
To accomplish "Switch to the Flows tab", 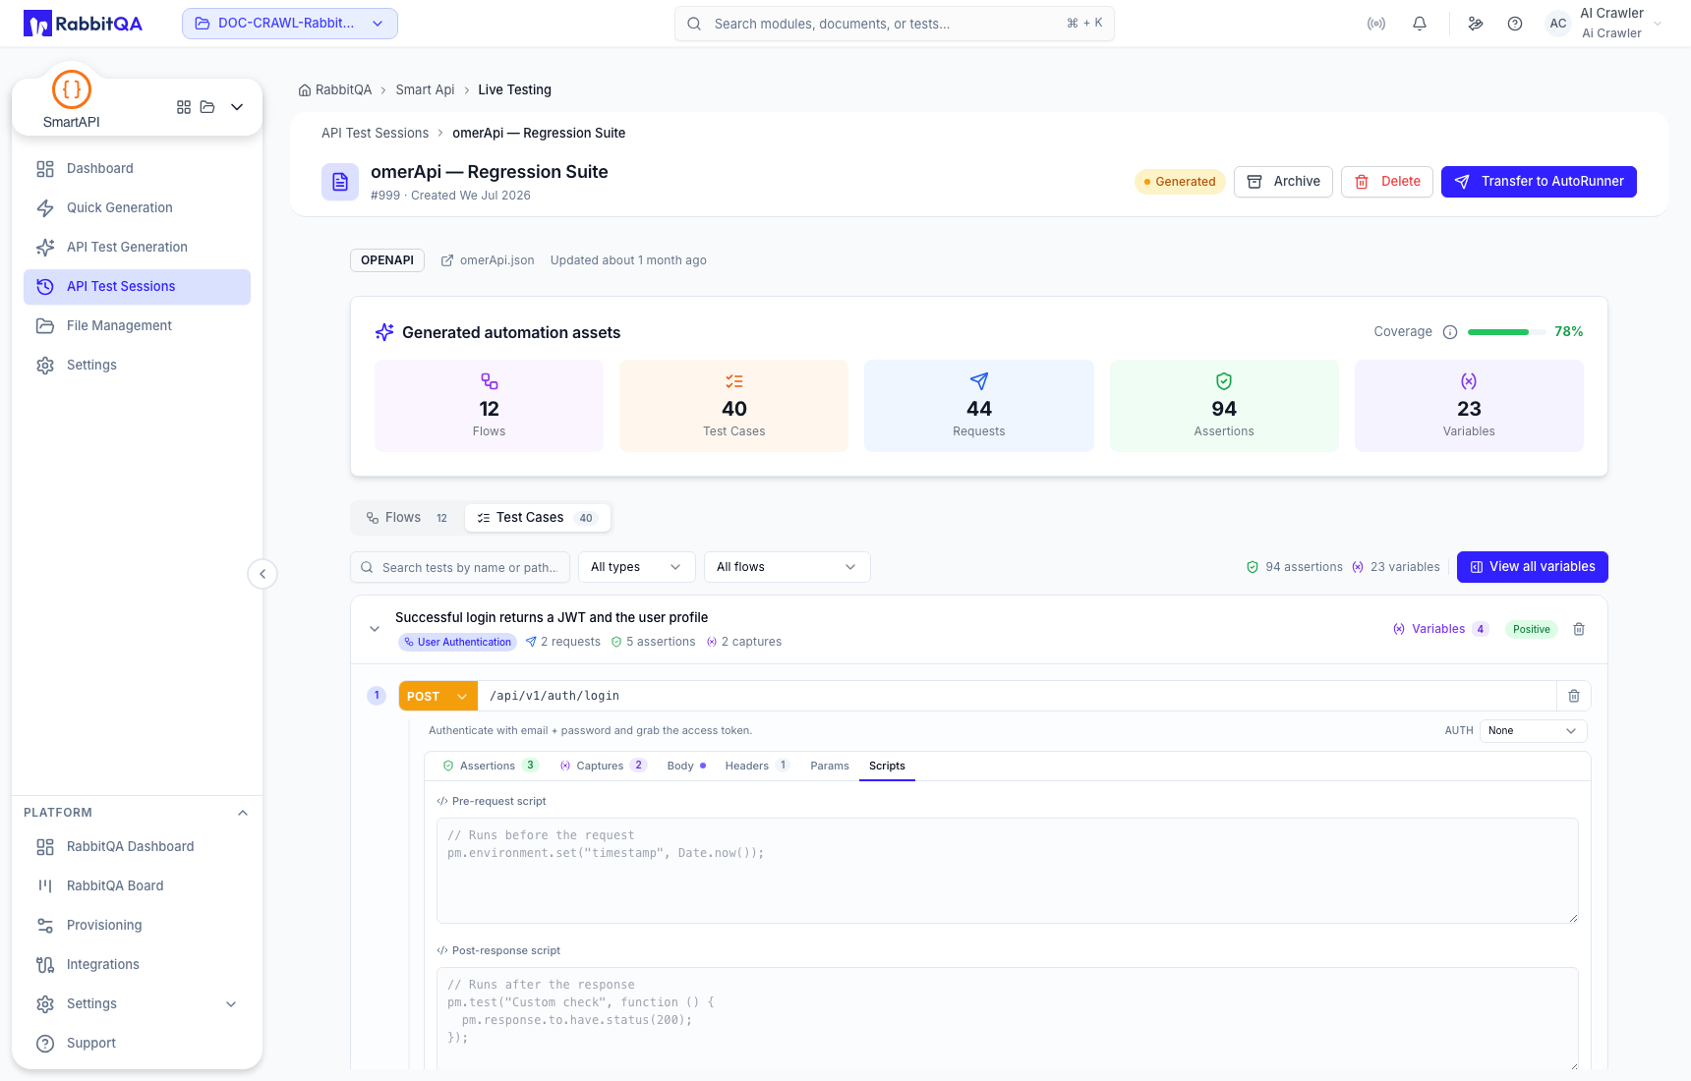I will click(x=407, y=518).
